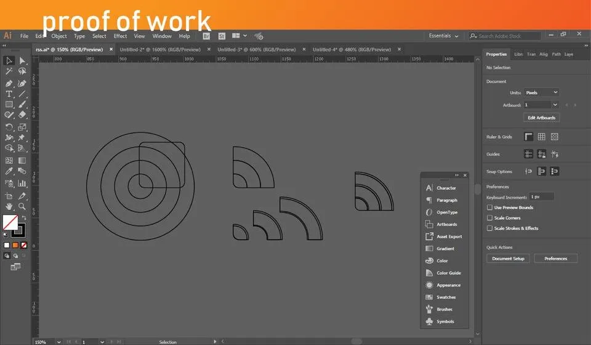
Task: Open the Object menu
Action: click(59, 36)
